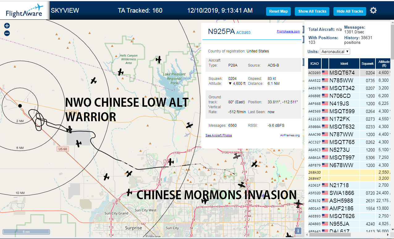The image size is (394, 239).
Task: Select aircraft icon over gray airfield by US 60
Action: coord(78,143)
